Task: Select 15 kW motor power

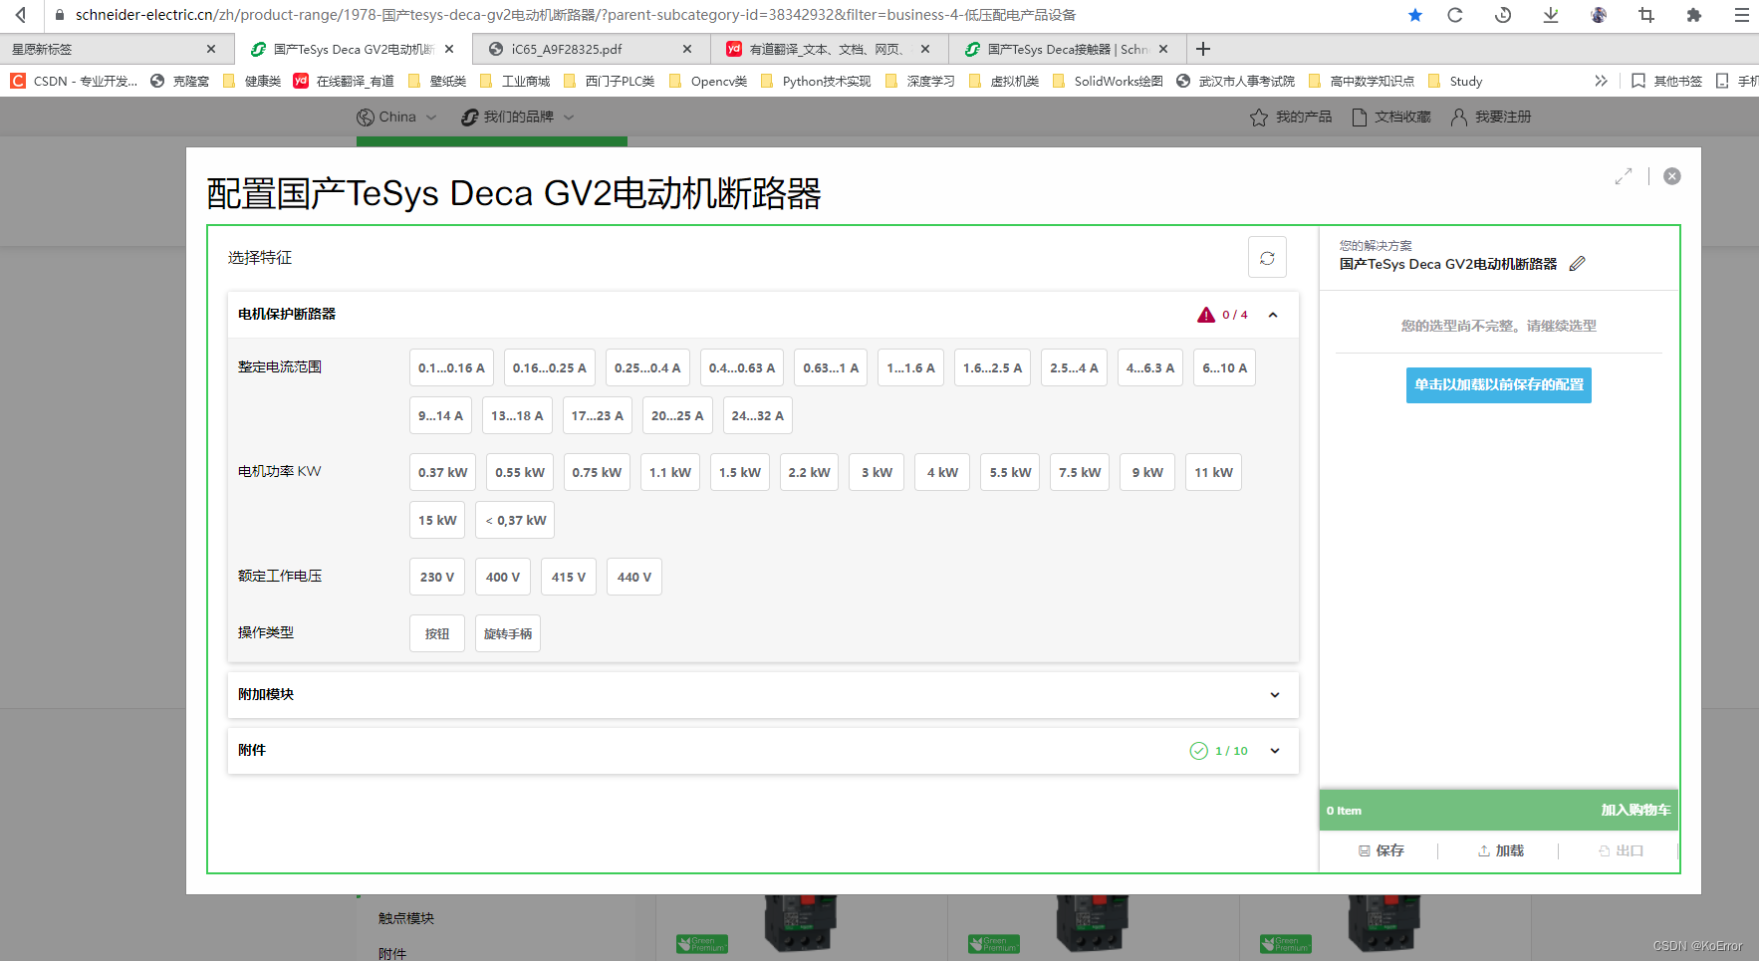Action: tap(437, 520)
